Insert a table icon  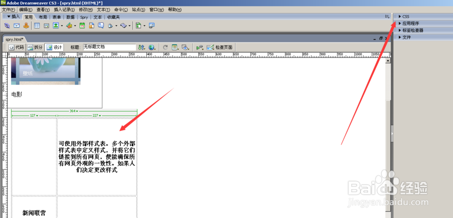tap(37, 26)
